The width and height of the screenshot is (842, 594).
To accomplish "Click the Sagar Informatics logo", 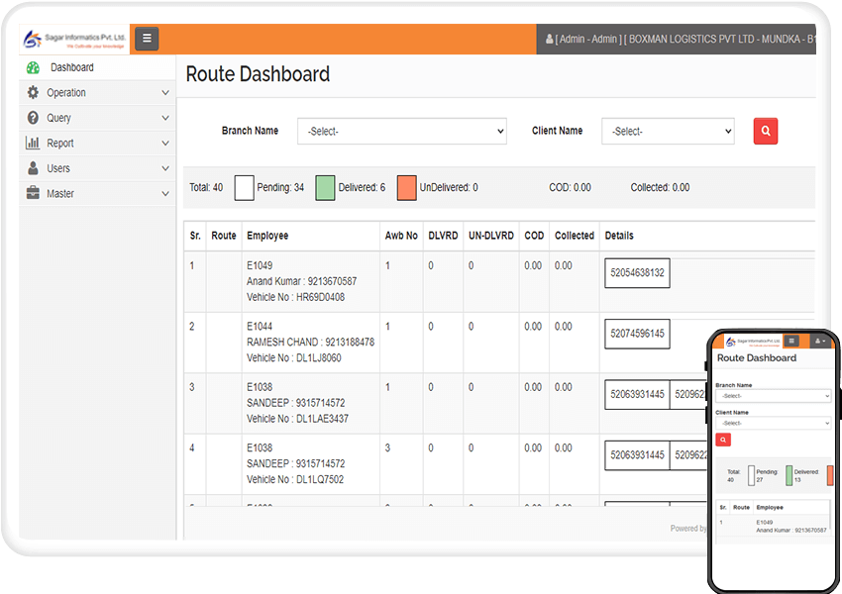I will [x=75, y=40].
